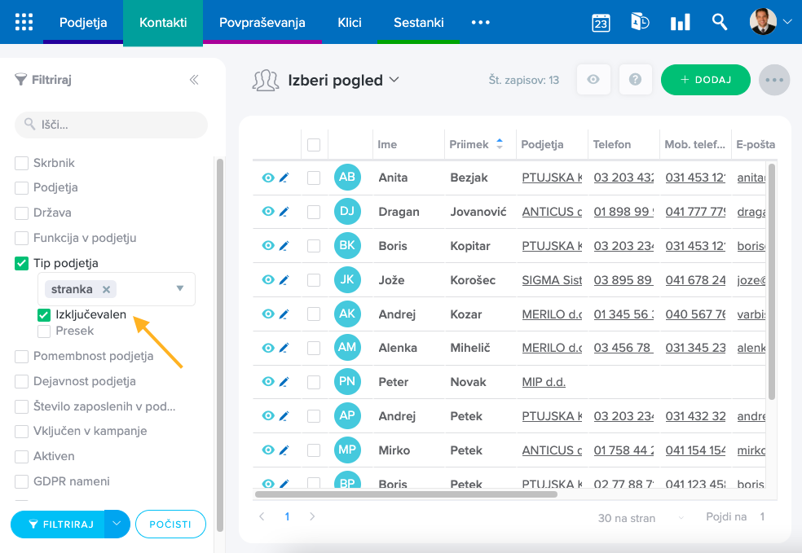
Task: Check the Država filter checkbox
Action: pos(21,213)
